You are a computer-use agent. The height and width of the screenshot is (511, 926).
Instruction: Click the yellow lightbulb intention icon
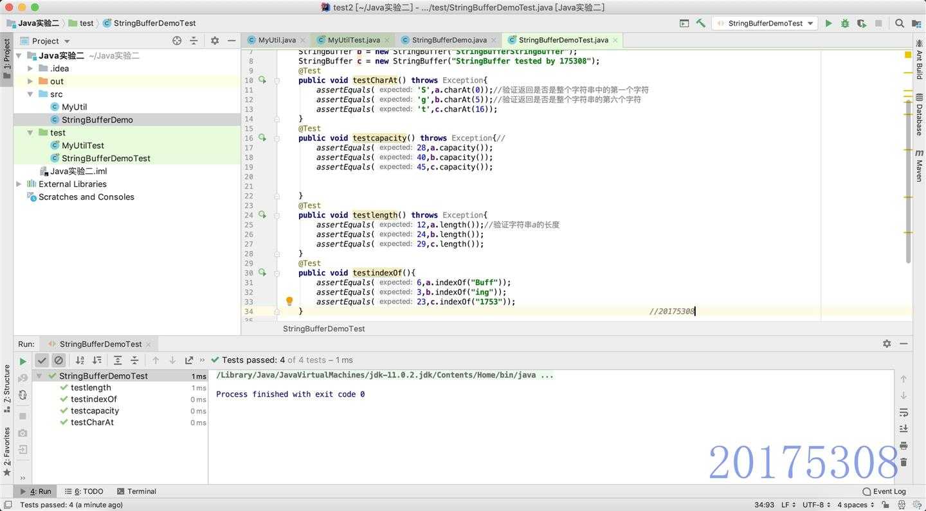click(289, 301)
